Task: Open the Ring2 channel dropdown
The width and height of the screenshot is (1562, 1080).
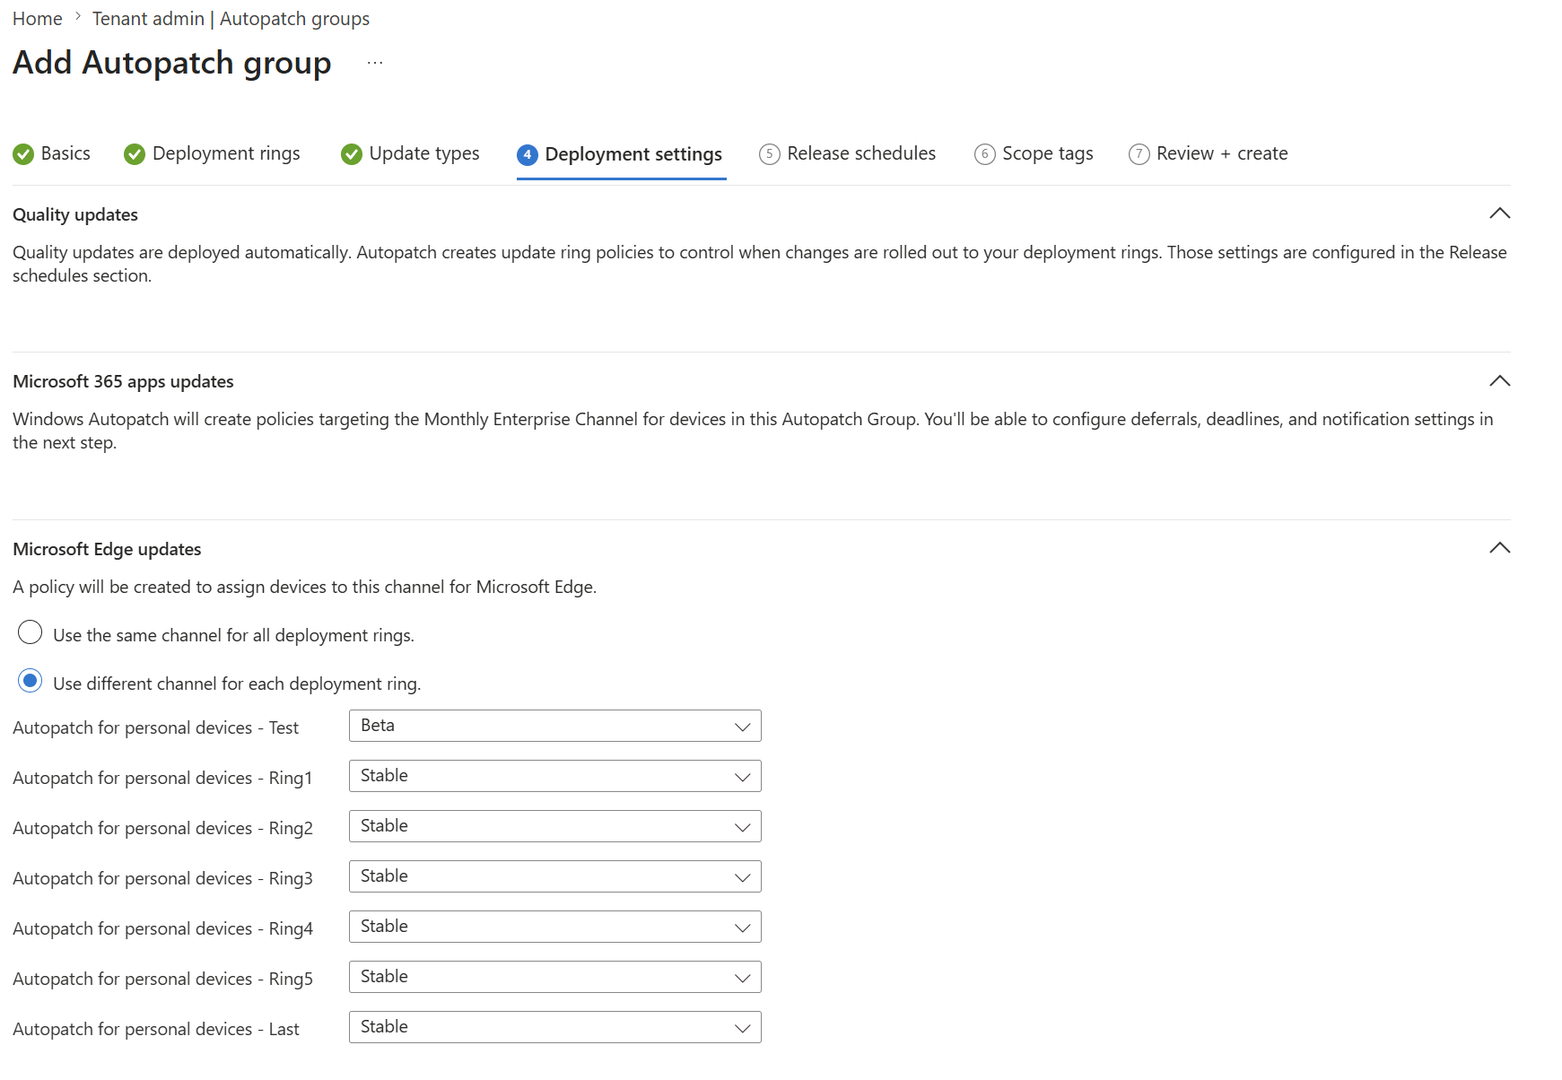Action: click(554, 826)
